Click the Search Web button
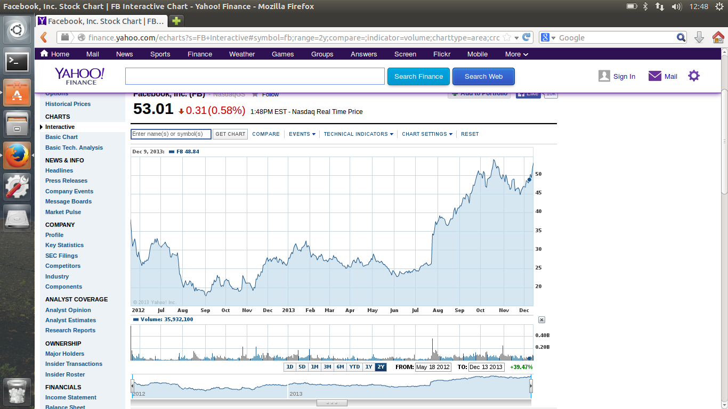 (x=483, y=76)
